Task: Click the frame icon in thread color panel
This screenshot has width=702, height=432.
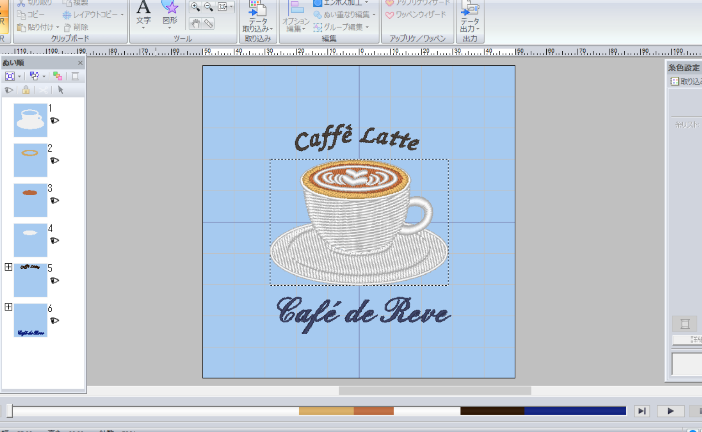Action: coord(685,324)
